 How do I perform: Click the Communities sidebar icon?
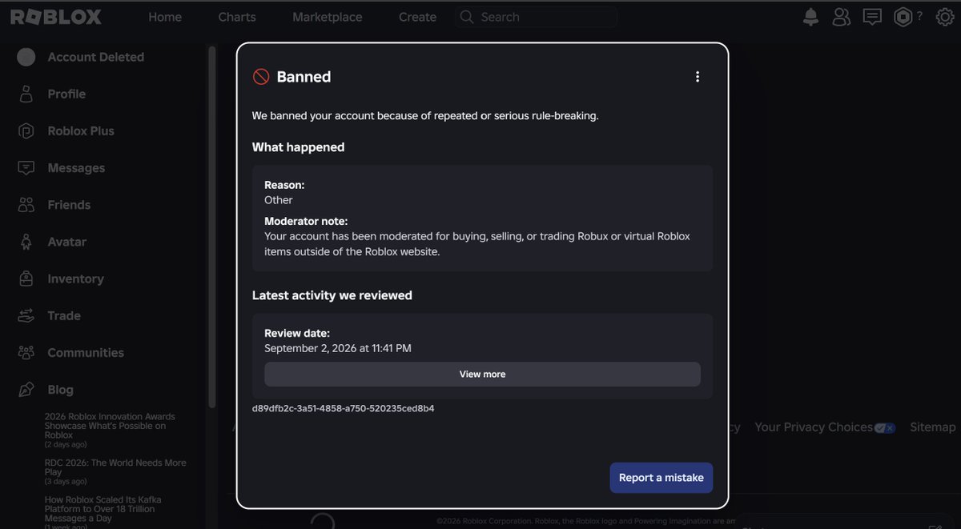point(26,352)
